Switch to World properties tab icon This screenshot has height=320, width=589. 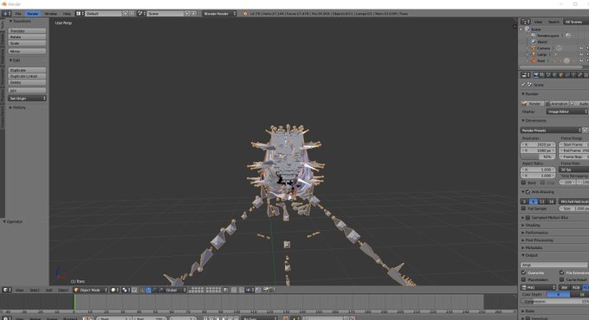(555, 75)
